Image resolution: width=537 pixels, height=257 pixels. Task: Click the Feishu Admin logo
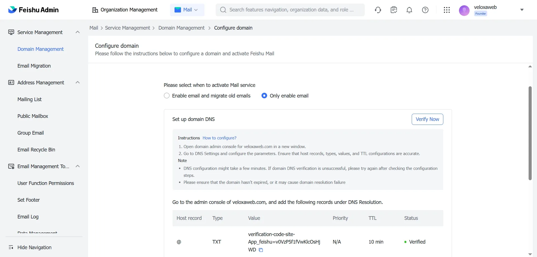click(34, 10)
